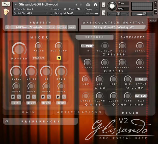158x144 pixels.
Task: Open the instrument name dropdown arrow
Action: tap(15, 5)
